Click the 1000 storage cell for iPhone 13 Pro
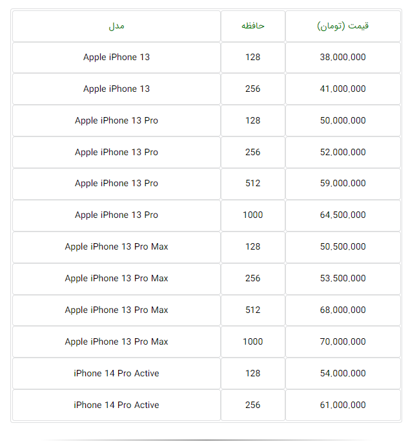The height and width of the screenshot is (441, 408). [253, 215]
